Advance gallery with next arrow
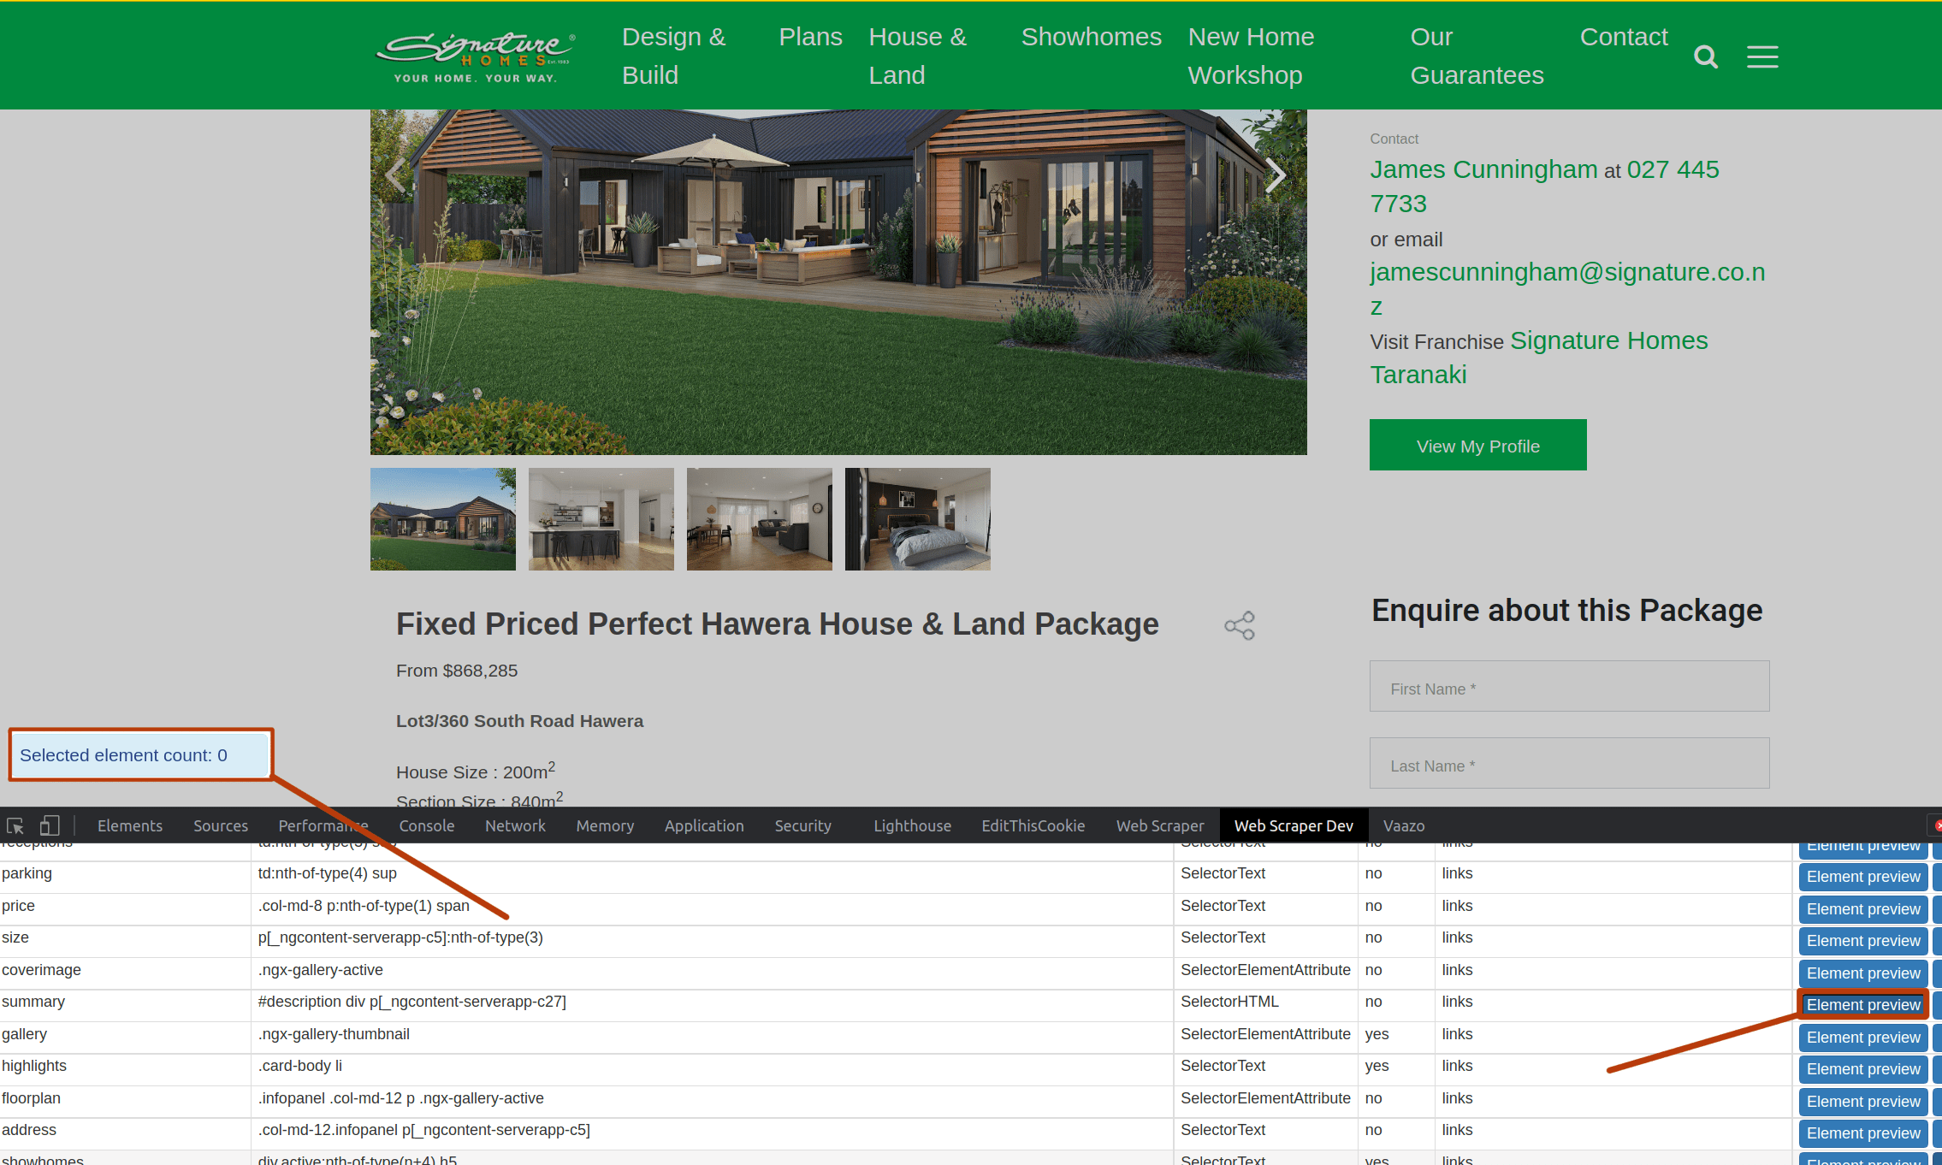Viewport: 1942px width, 1165px height. click(1275, 174)
